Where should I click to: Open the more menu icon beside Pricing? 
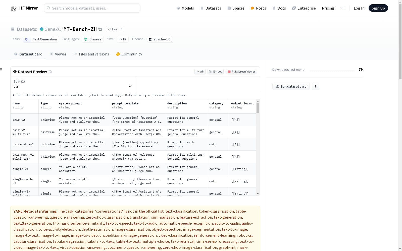pos(342,8)
